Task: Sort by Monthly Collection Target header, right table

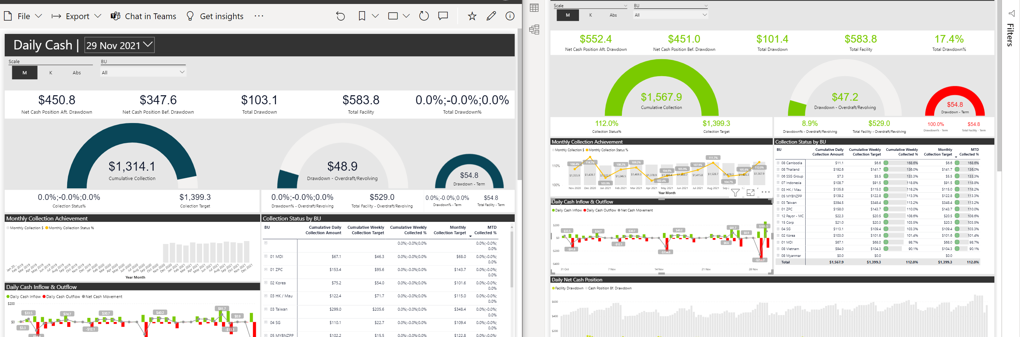Action: point(938,152)
